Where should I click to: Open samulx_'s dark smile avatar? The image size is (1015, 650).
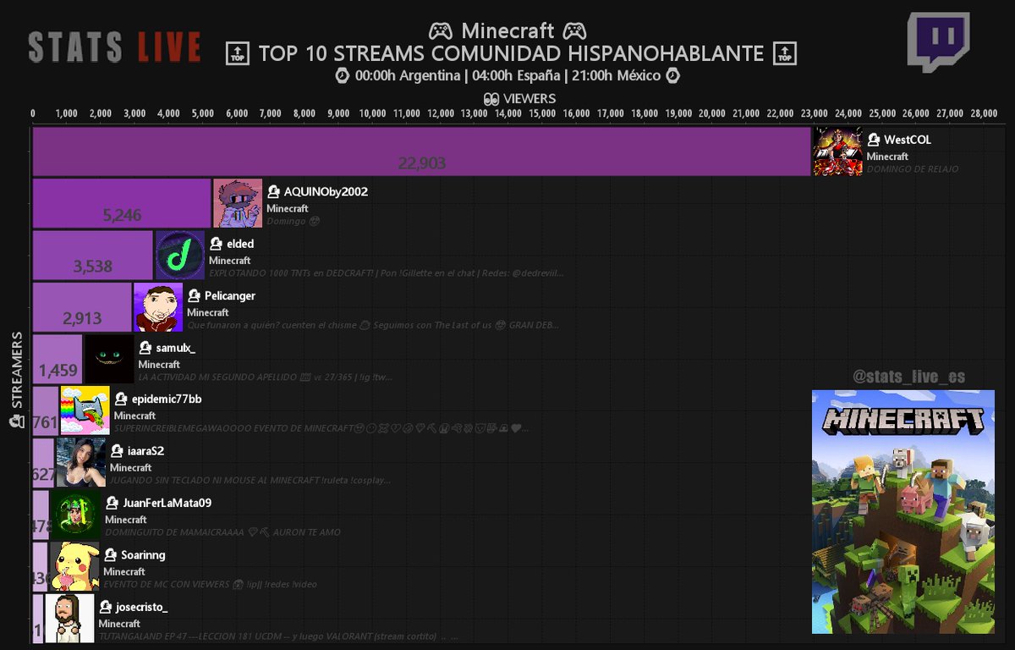click(109, 359)
